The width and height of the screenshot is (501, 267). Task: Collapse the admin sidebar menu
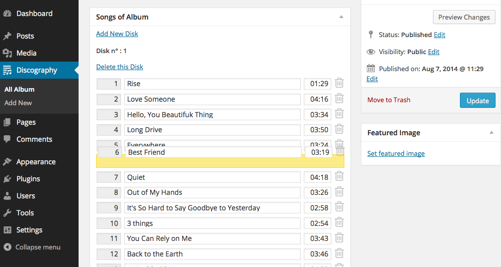point(32,247)
